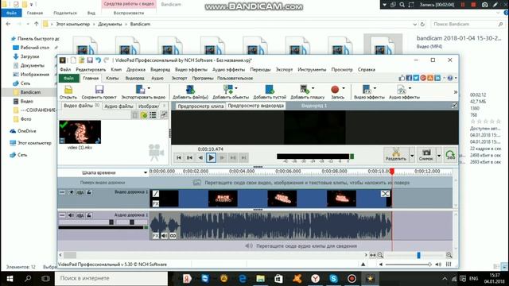This screenshot has width=509, height=286.
Task: Click the Аудио эффекты toolbar icon
Action: 402,90
